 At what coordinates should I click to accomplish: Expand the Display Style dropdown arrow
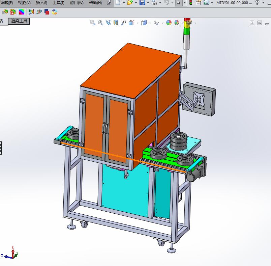pyautogui.click(x=150, y=23)
